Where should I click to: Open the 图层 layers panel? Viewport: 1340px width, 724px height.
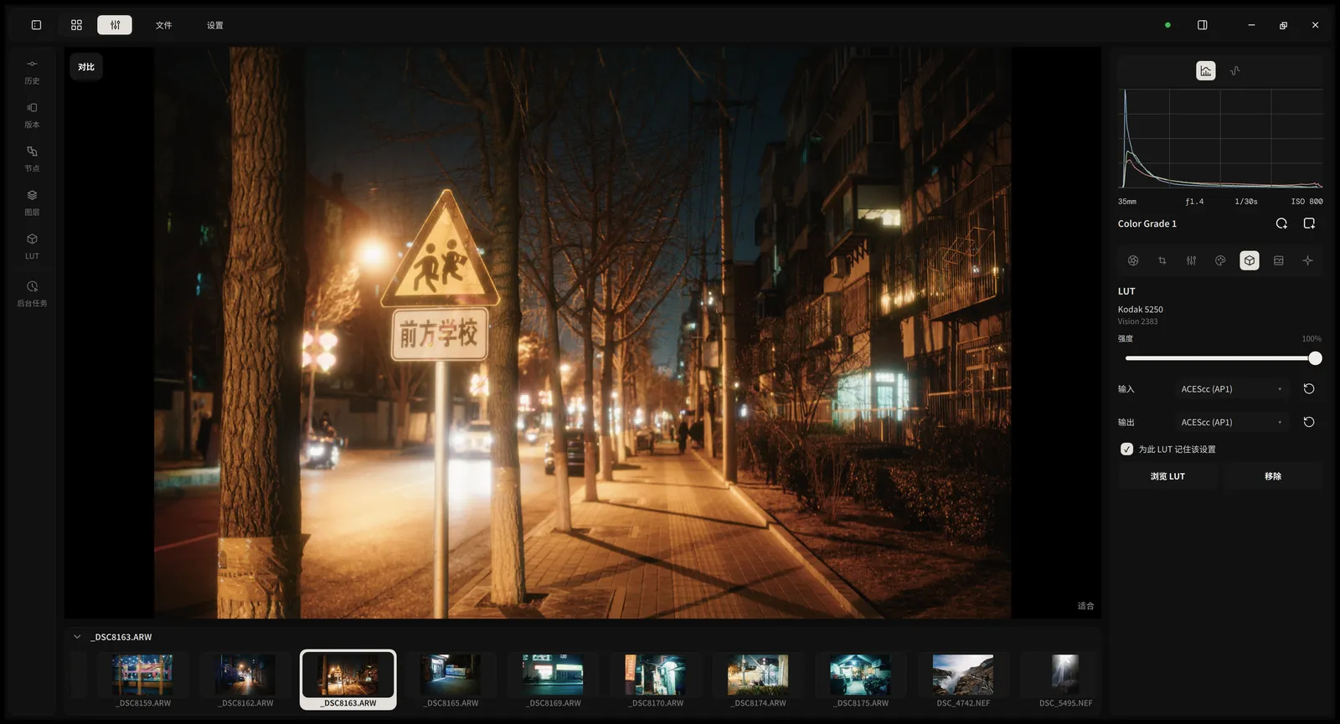tap(32, 203)
